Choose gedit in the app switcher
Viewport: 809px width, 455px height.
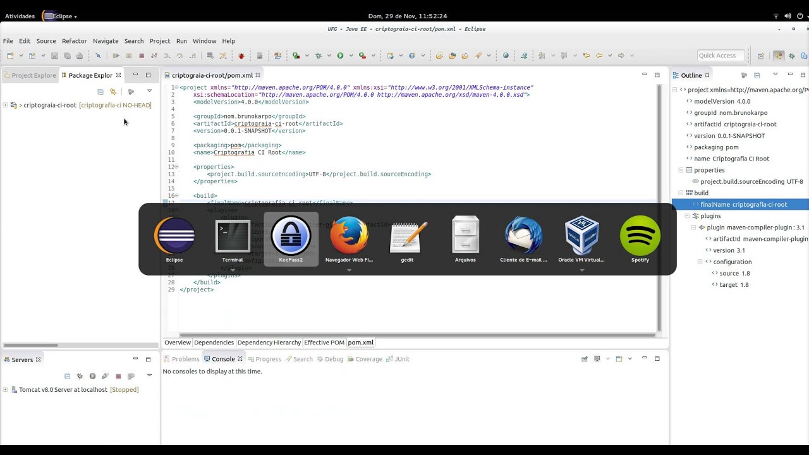[x=407, y=240]
